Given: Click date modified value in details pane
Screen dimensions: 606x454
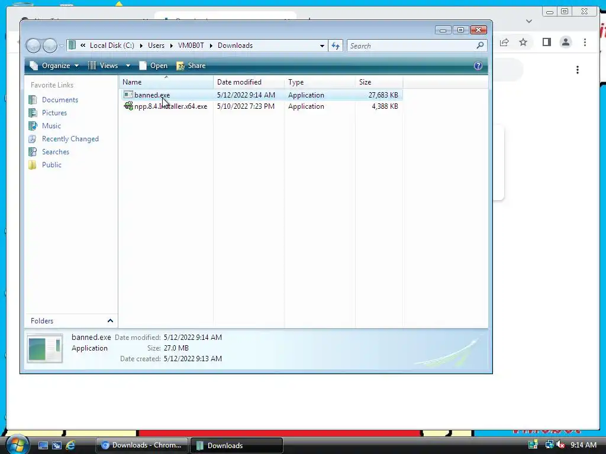Looking at the screenshot, I should point(193,338).
